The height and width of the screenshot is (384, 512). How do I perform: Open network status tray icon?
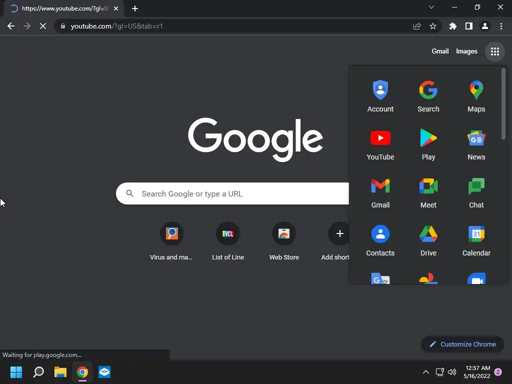pos(439,372)
